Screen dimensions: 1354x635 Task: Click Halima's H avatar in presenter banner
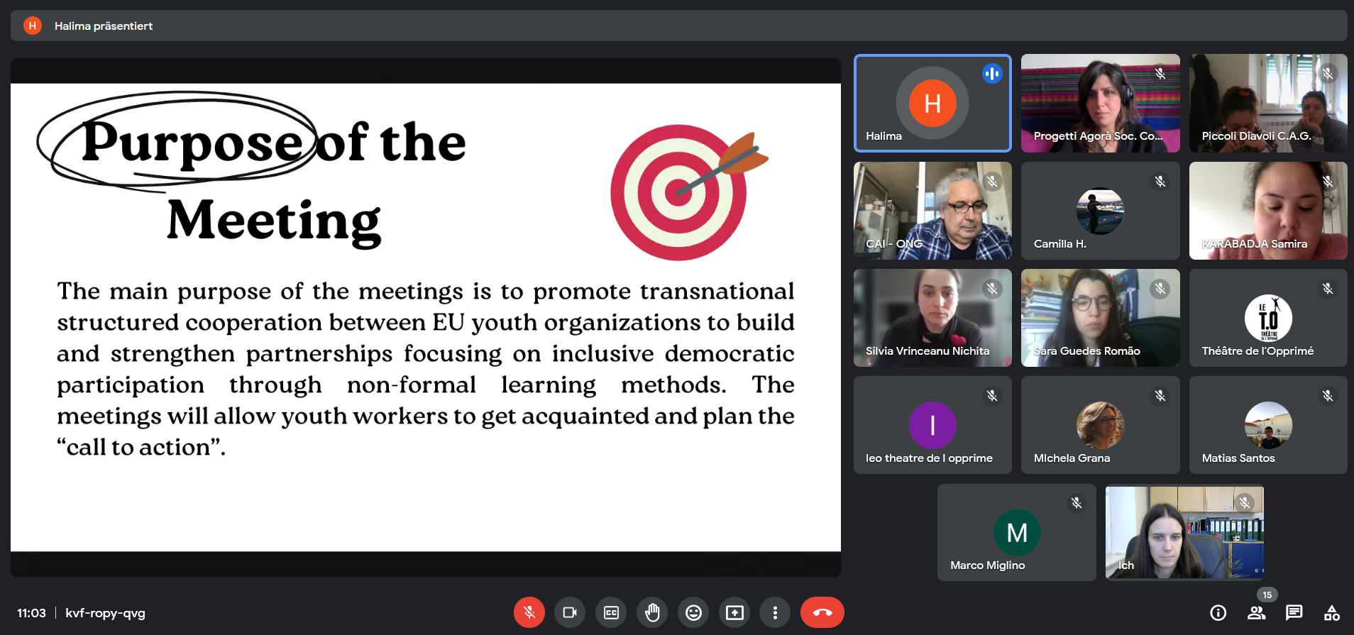click(x=32, y=26)
